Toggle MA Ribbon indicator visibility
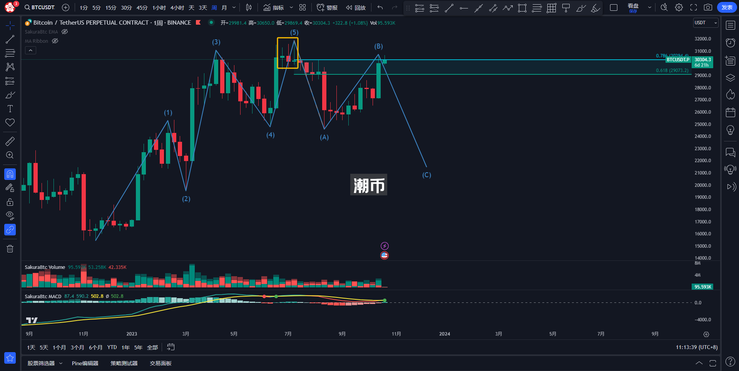Viewport: 739px width, 371px height. click(55, 41)
